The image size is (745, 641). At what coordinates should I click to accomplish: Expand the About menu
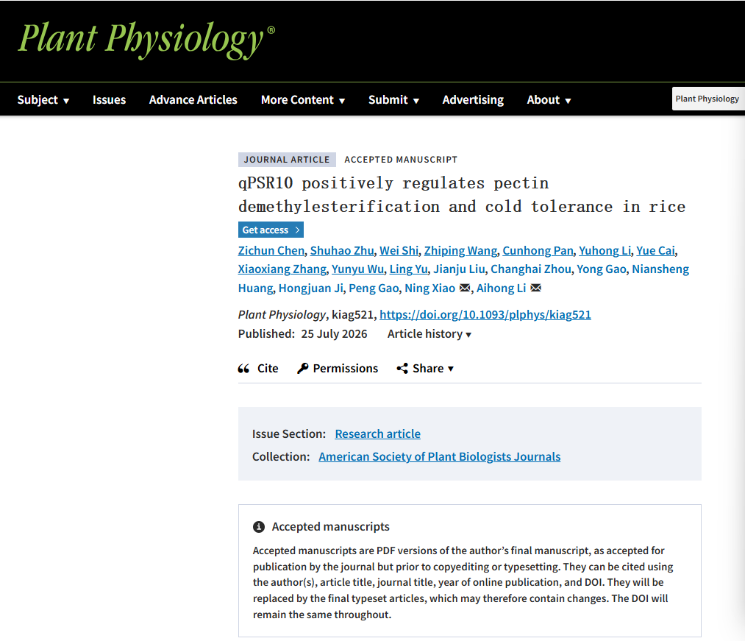pyautogui.click(x=549, y=100)
